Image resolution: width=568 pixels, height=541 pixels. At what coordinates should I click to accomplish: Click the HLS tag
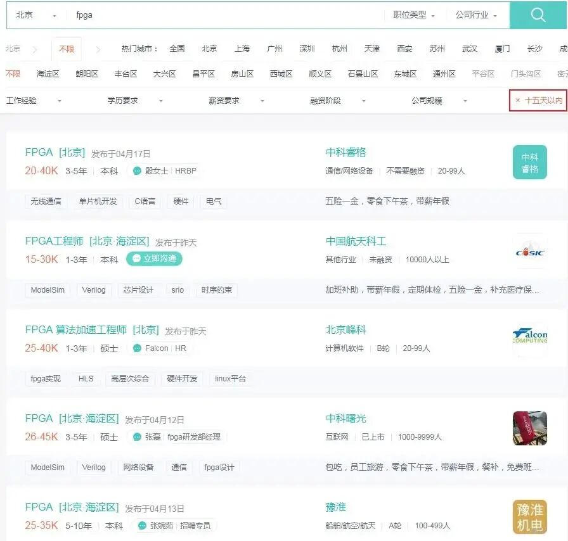pyautogui.click(x=86, y=379)
